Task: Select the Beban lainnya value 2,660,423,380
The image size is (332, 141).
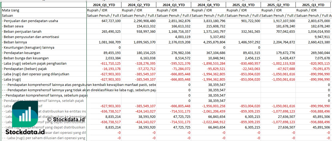Action: [317, 42]
